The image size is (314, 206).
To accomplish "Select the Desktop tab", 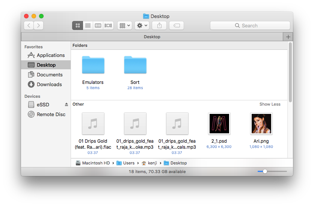I will [152, 37].
